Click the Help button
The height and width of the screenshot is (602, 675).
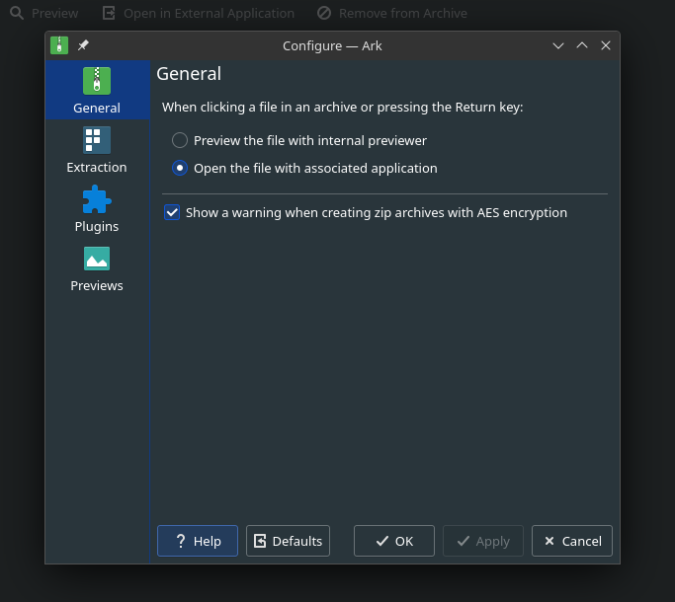[x=198, y=541]
